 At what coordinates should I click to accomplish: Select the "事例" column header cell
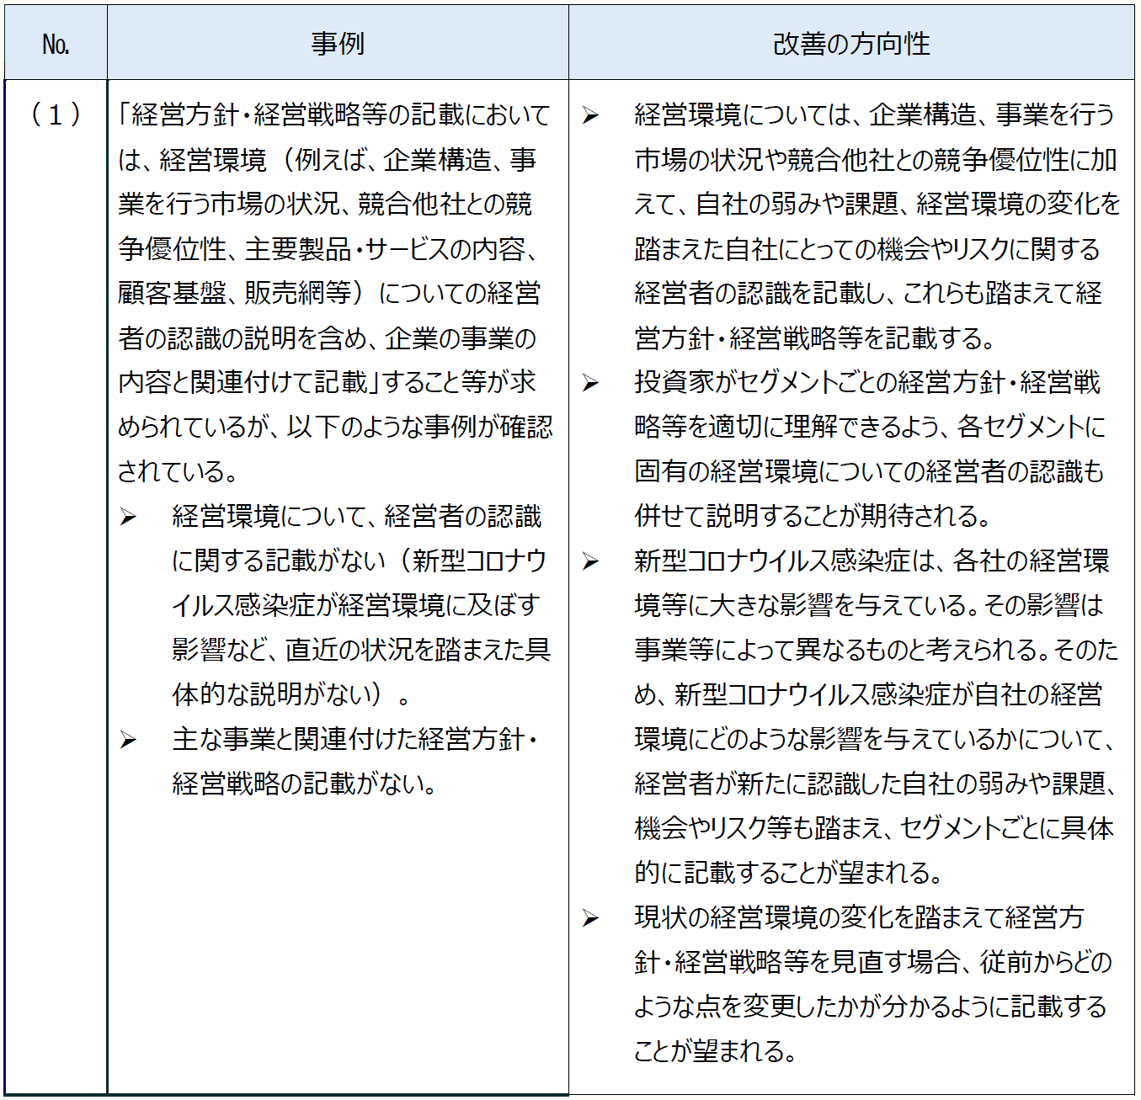pos(338,44)
